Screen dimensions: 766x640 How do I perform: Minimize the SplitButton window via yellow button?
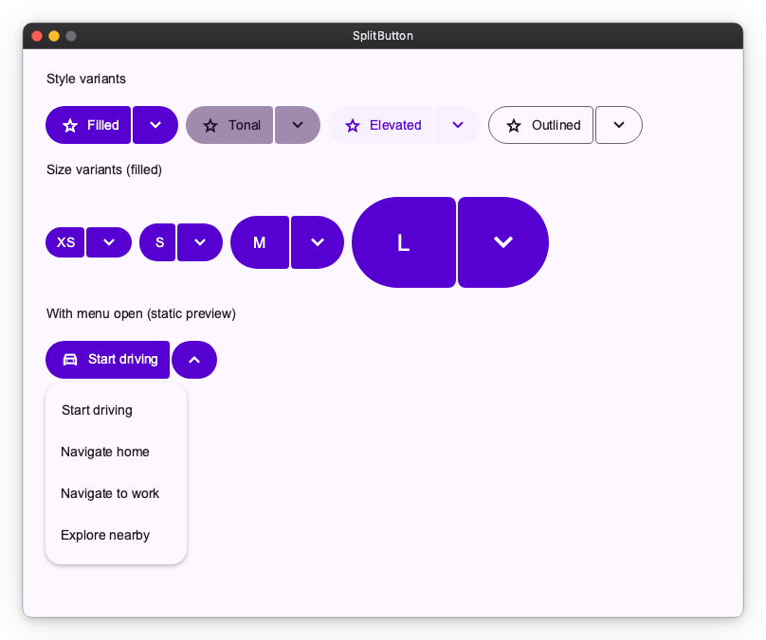pos(54,36)
